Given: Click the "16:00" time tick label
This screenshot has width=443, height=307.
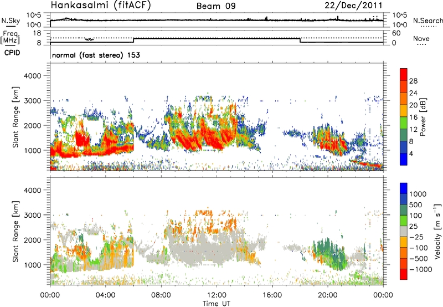Looking at the screenshot, I should (272, 295).
